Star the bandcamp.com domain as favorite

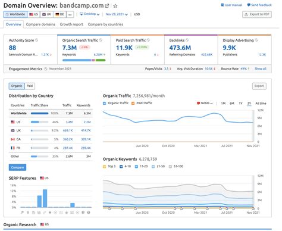(115, 6)
